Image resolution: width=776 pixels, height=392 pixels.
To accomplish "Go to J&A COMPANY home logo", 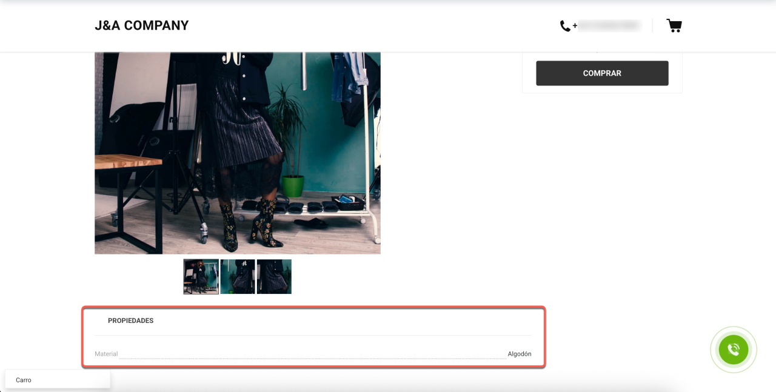I will tap(142, 25).
